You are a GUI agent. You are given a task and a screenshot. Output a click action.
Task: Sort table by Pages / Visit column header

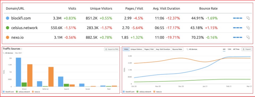(134, 9)
